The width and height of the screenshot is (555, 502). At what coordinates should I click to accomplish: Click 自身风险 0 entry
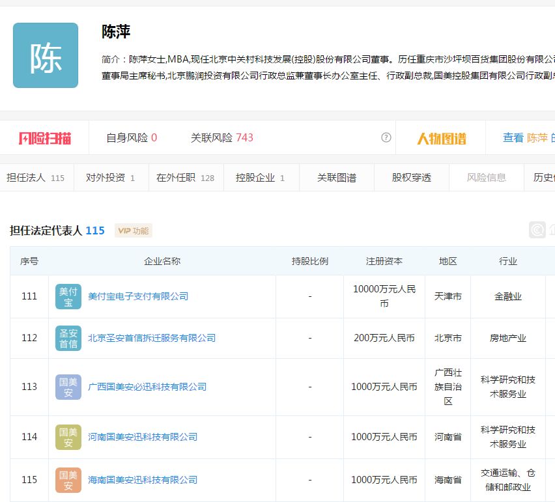(132, 137)
